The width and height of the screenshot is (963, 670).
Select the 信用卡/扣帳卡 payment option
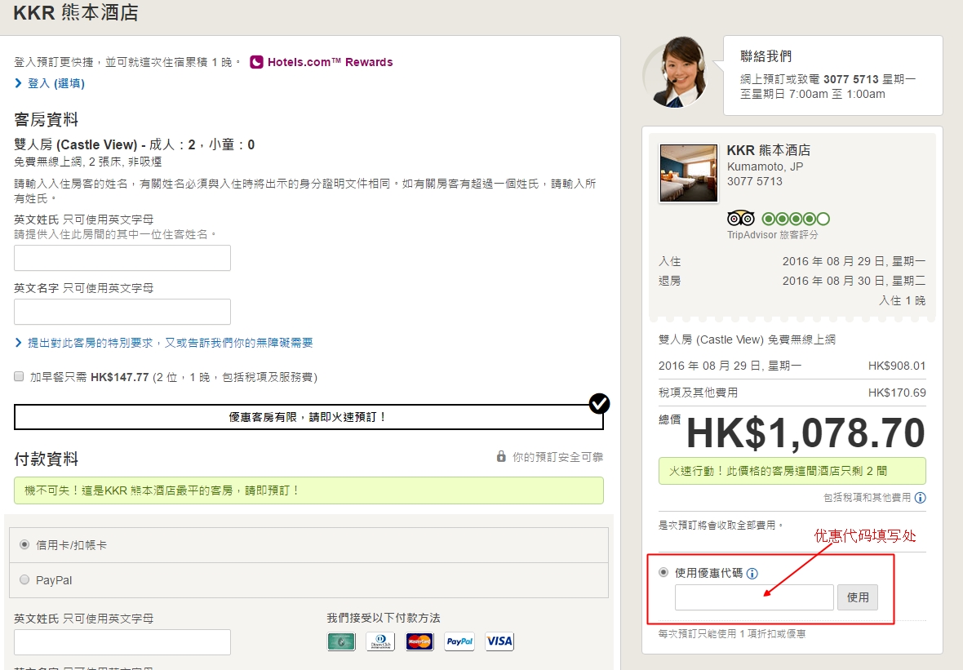pos(24,544)
